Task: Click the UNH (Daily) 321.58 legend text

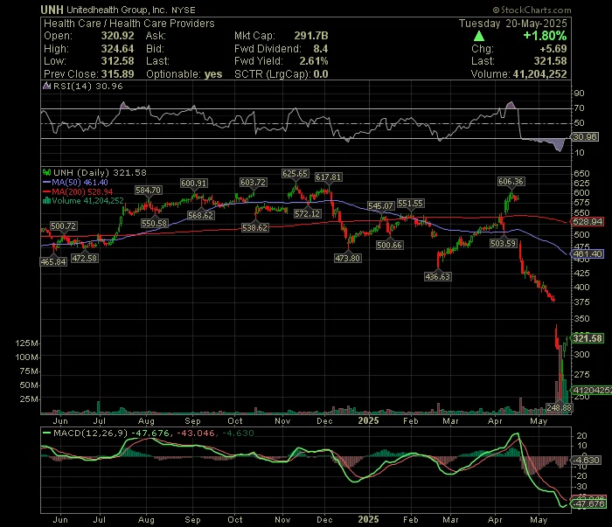Action: click(100, 172)
